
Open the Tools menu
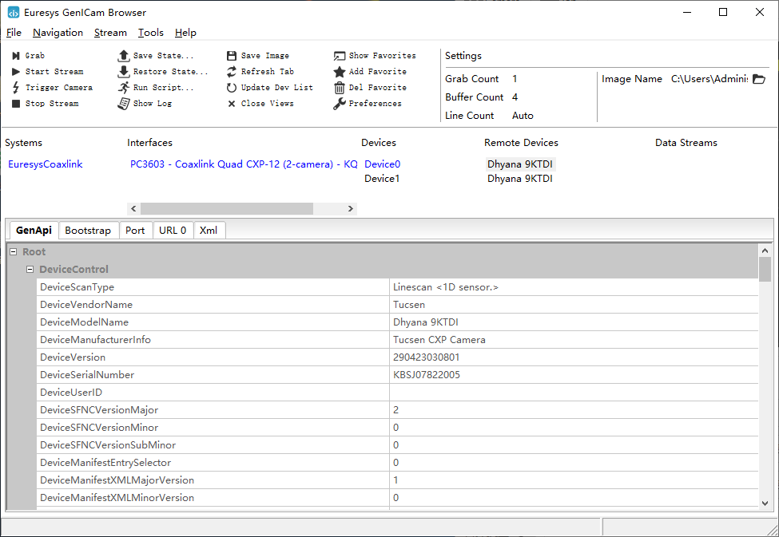(x=150, y=33)
